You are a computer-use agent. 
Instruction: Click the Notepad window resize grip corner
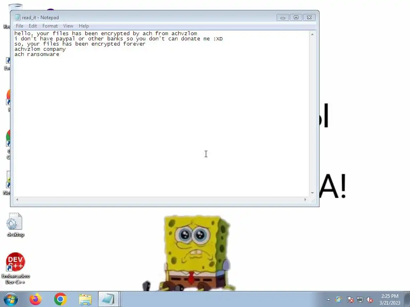tap(313, 201)
